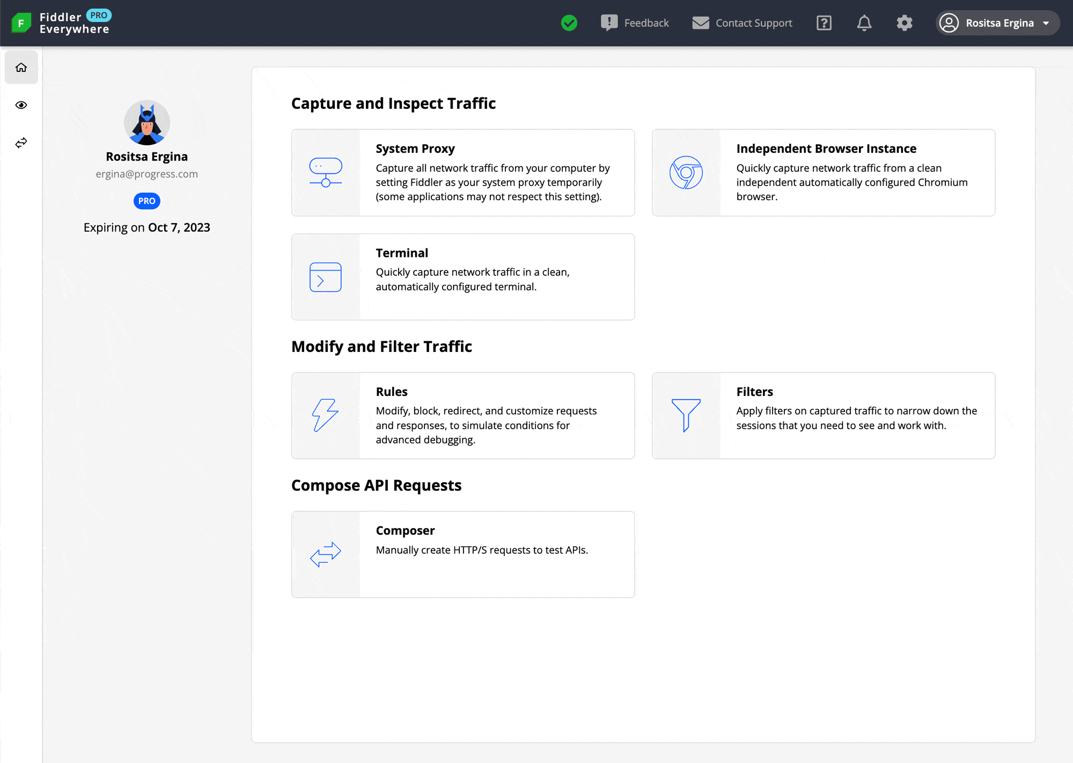Open the Composer arrows icon in sidebar
Image resolution: width=1073 pixels, height=763 pixels.
coord(21,143)
